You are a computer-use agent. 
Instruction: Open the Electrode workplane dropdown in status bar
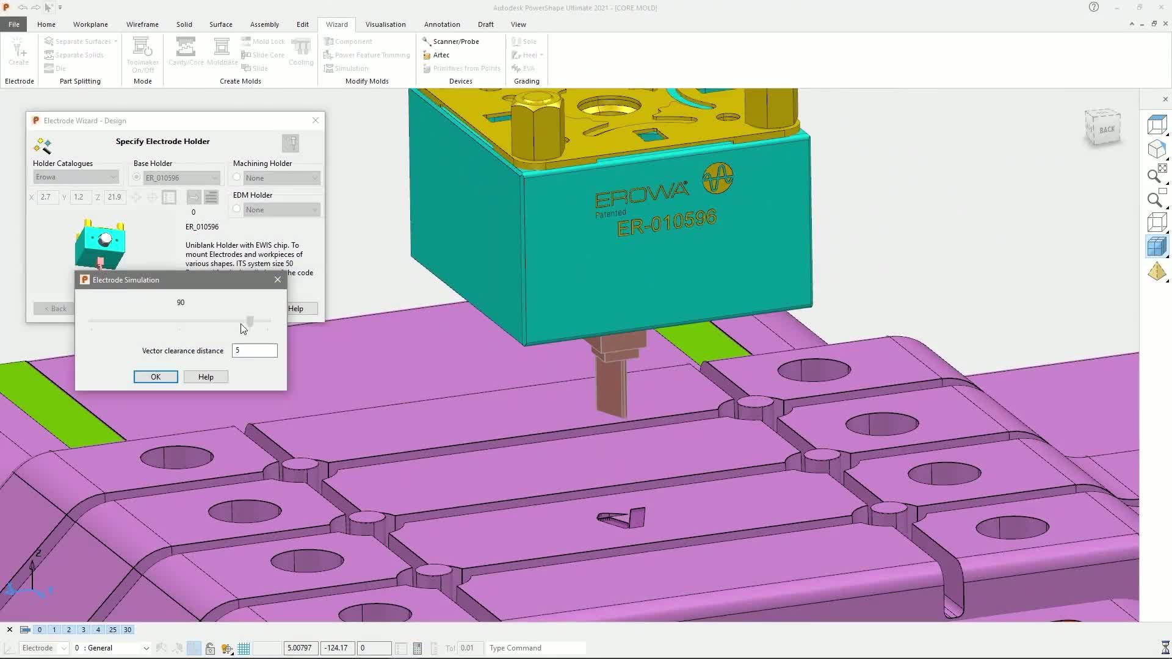[43, 648]
